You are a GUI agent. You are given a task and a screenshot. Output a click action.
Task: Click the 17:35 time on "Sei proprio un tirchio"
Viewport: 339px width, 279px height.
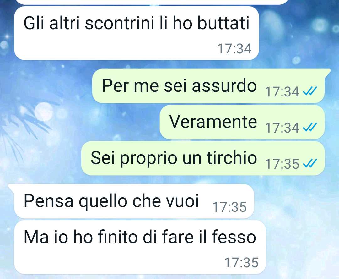pos(282,164)
